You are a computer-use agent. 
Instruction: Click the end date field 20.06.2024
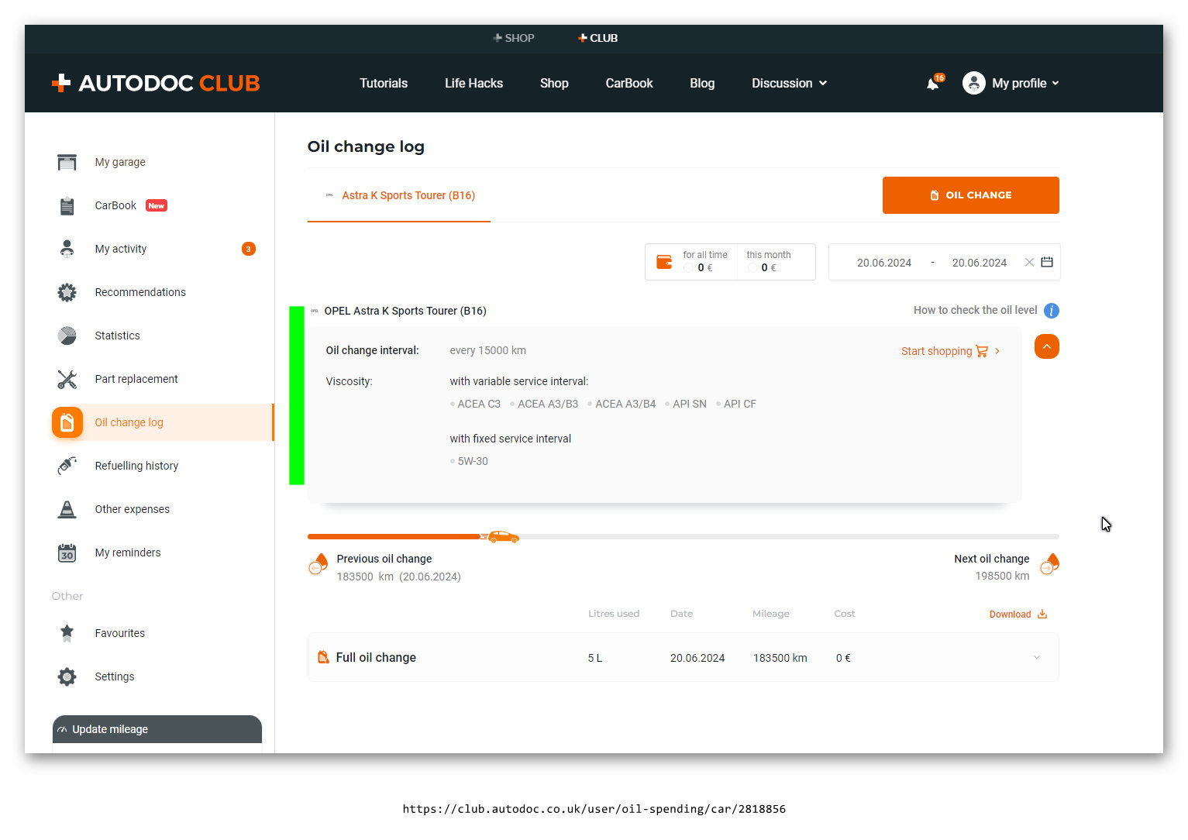coord(980,263)
